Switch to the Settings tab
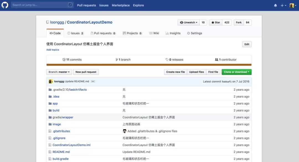The image size is (299, 162). tap(195, 33)
